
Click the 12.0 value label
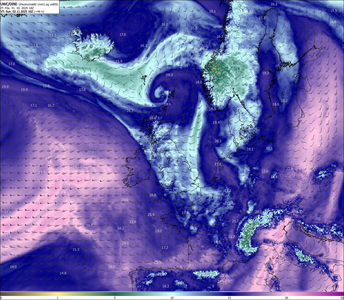tap(230, 203)
